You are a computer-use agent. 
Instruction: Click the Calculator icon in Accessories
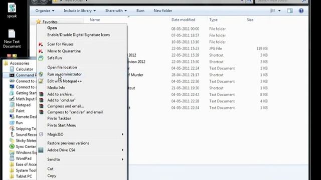click(12, 69)
